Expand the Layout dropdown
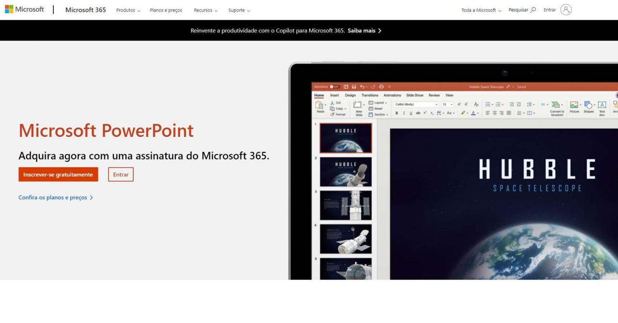The height and width of the screenshot is (323, 618). pyautogui.click(x=380, y=103)
